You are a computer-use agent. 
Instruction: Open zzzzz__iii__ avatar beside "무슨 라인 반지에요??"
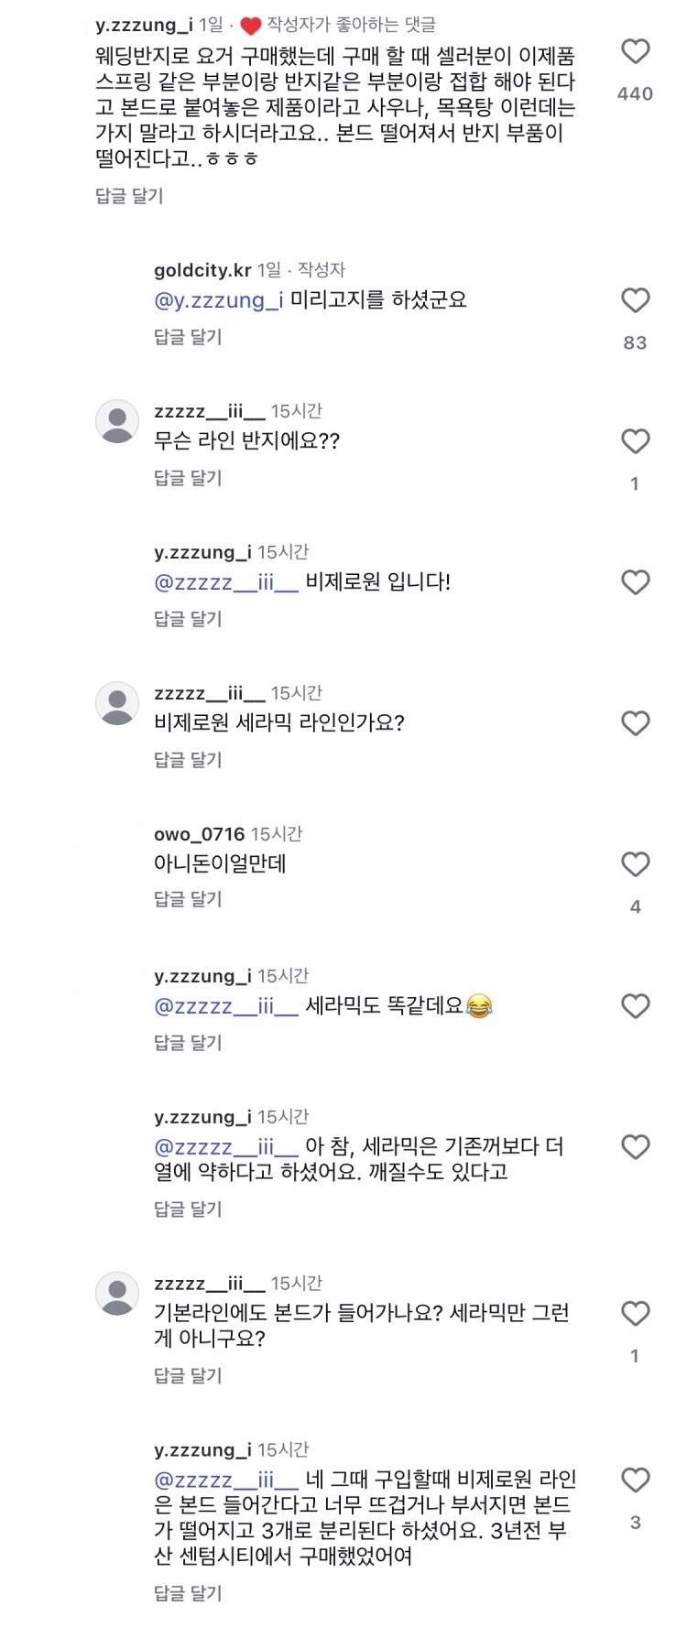(x=117, y=422)
